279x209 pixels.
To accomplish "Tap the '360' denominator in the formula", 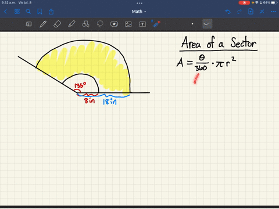I will [201, 68].
